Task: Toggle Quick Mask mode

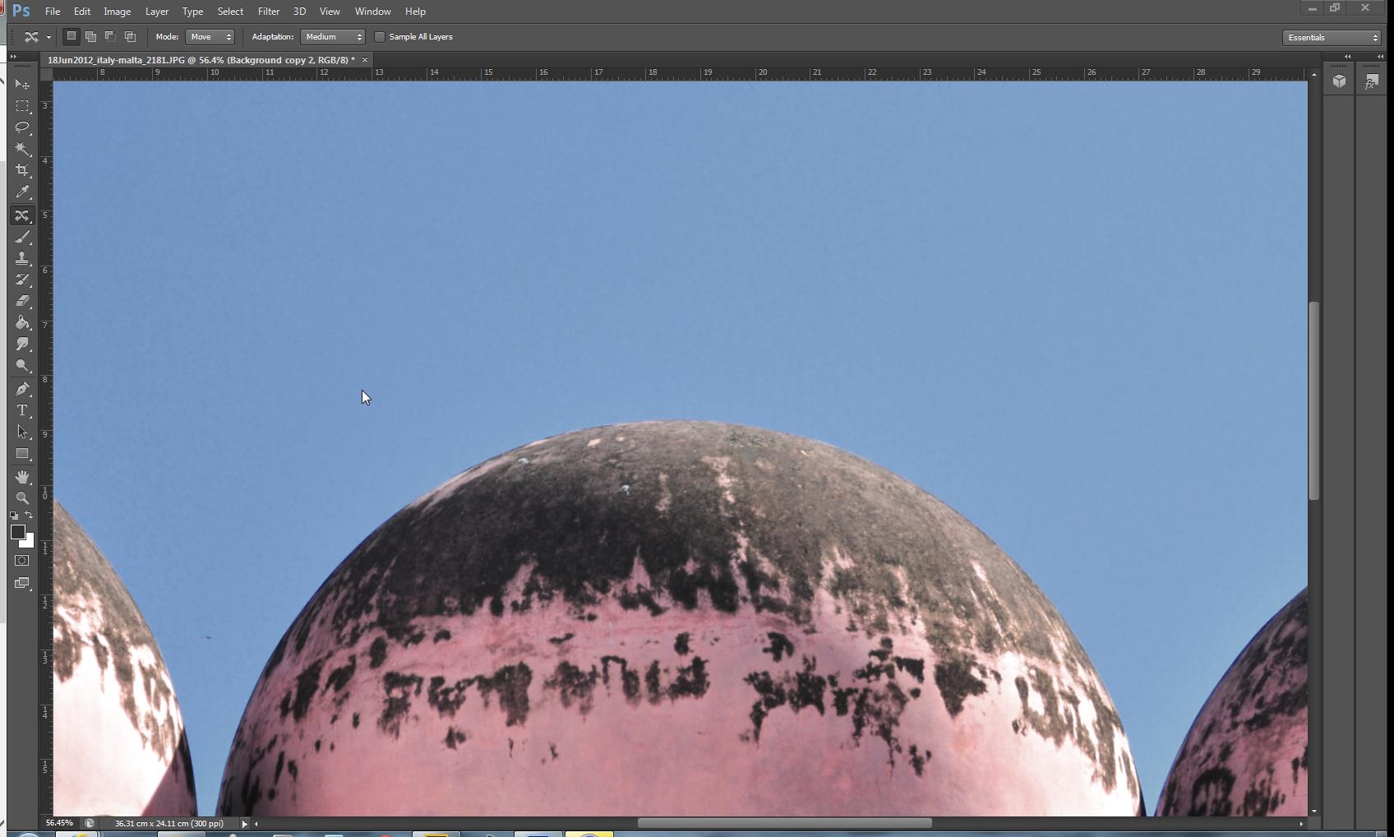Action: click(x=22, y=561)
